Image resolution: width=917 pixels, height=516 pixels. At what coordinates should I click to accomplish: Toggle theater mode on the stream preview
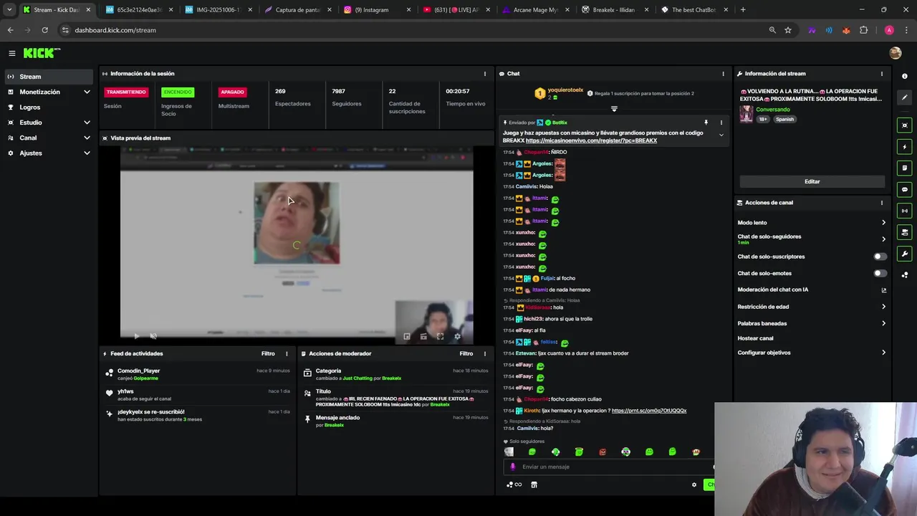[423, 336]
